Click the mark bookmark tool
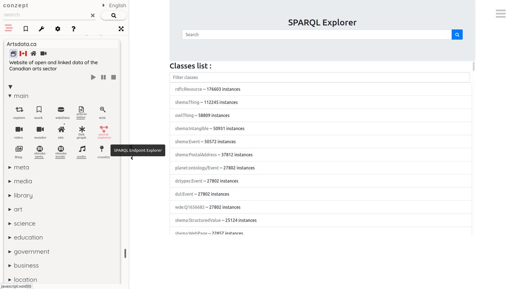The height and width of the screenshot is (289, 515). (39, 113)
